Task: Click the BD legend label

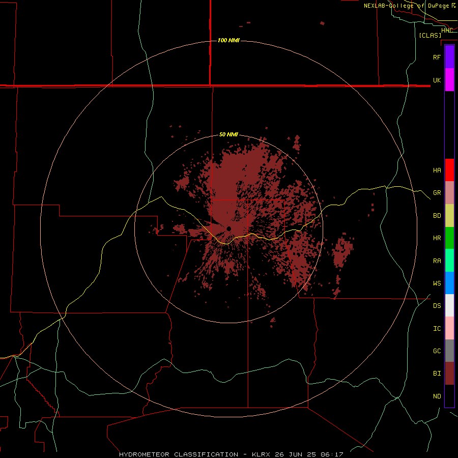Action: coord(437,216)
